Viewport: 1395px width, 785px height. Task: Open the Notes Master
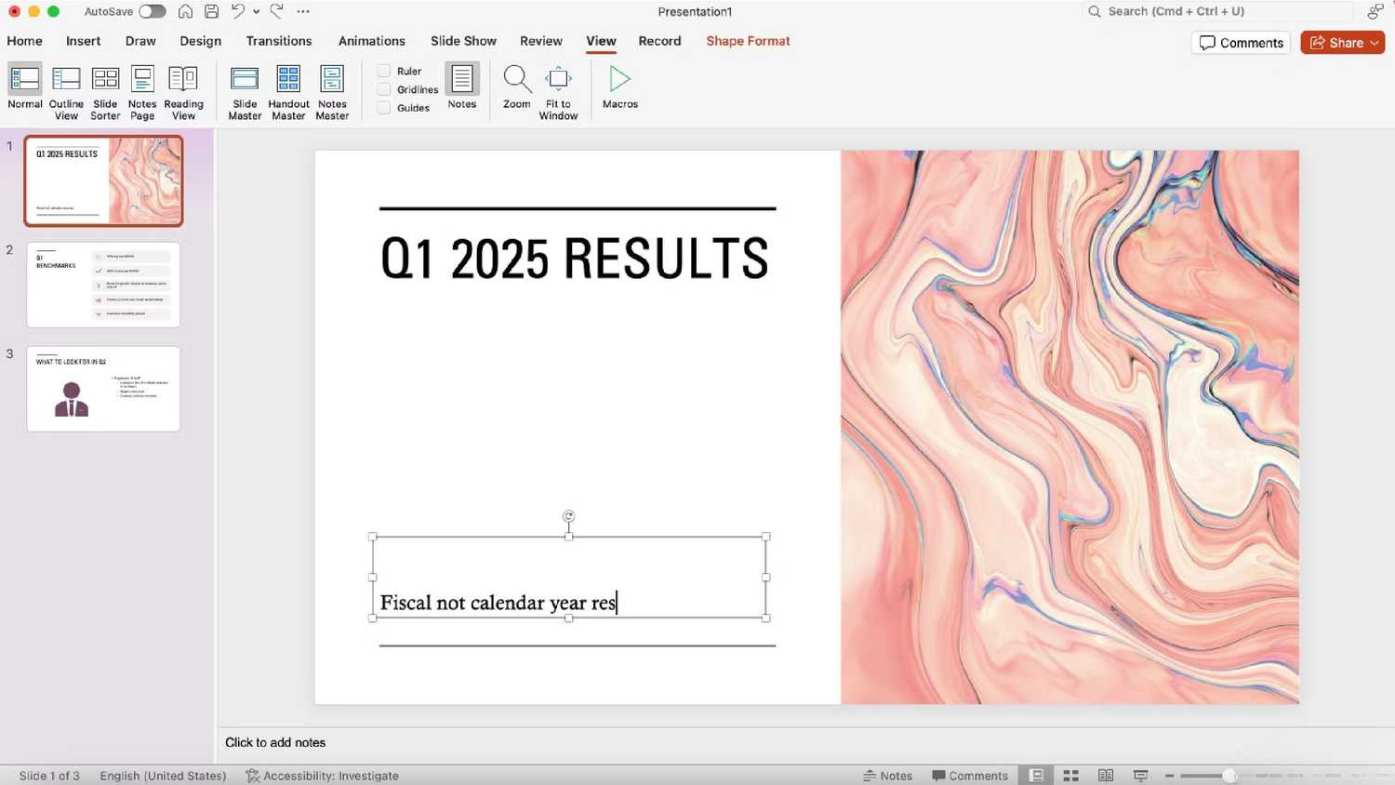(332, 90)
